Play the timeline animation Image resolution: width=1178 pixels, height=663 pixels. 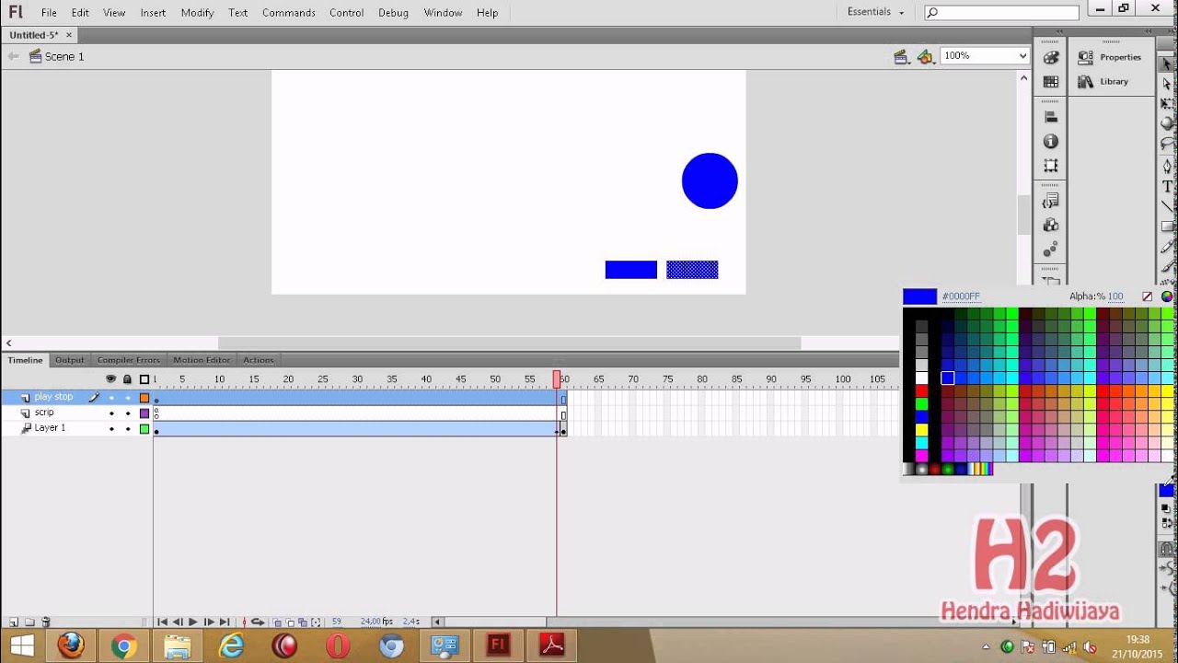(x=192, y=622)
